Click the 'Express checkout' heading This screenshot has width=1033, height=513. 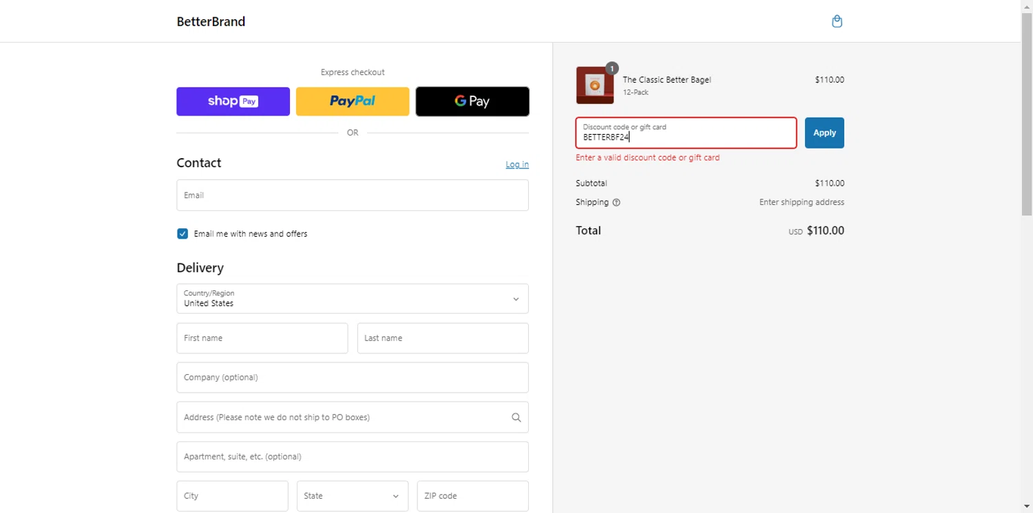(353, 72)
